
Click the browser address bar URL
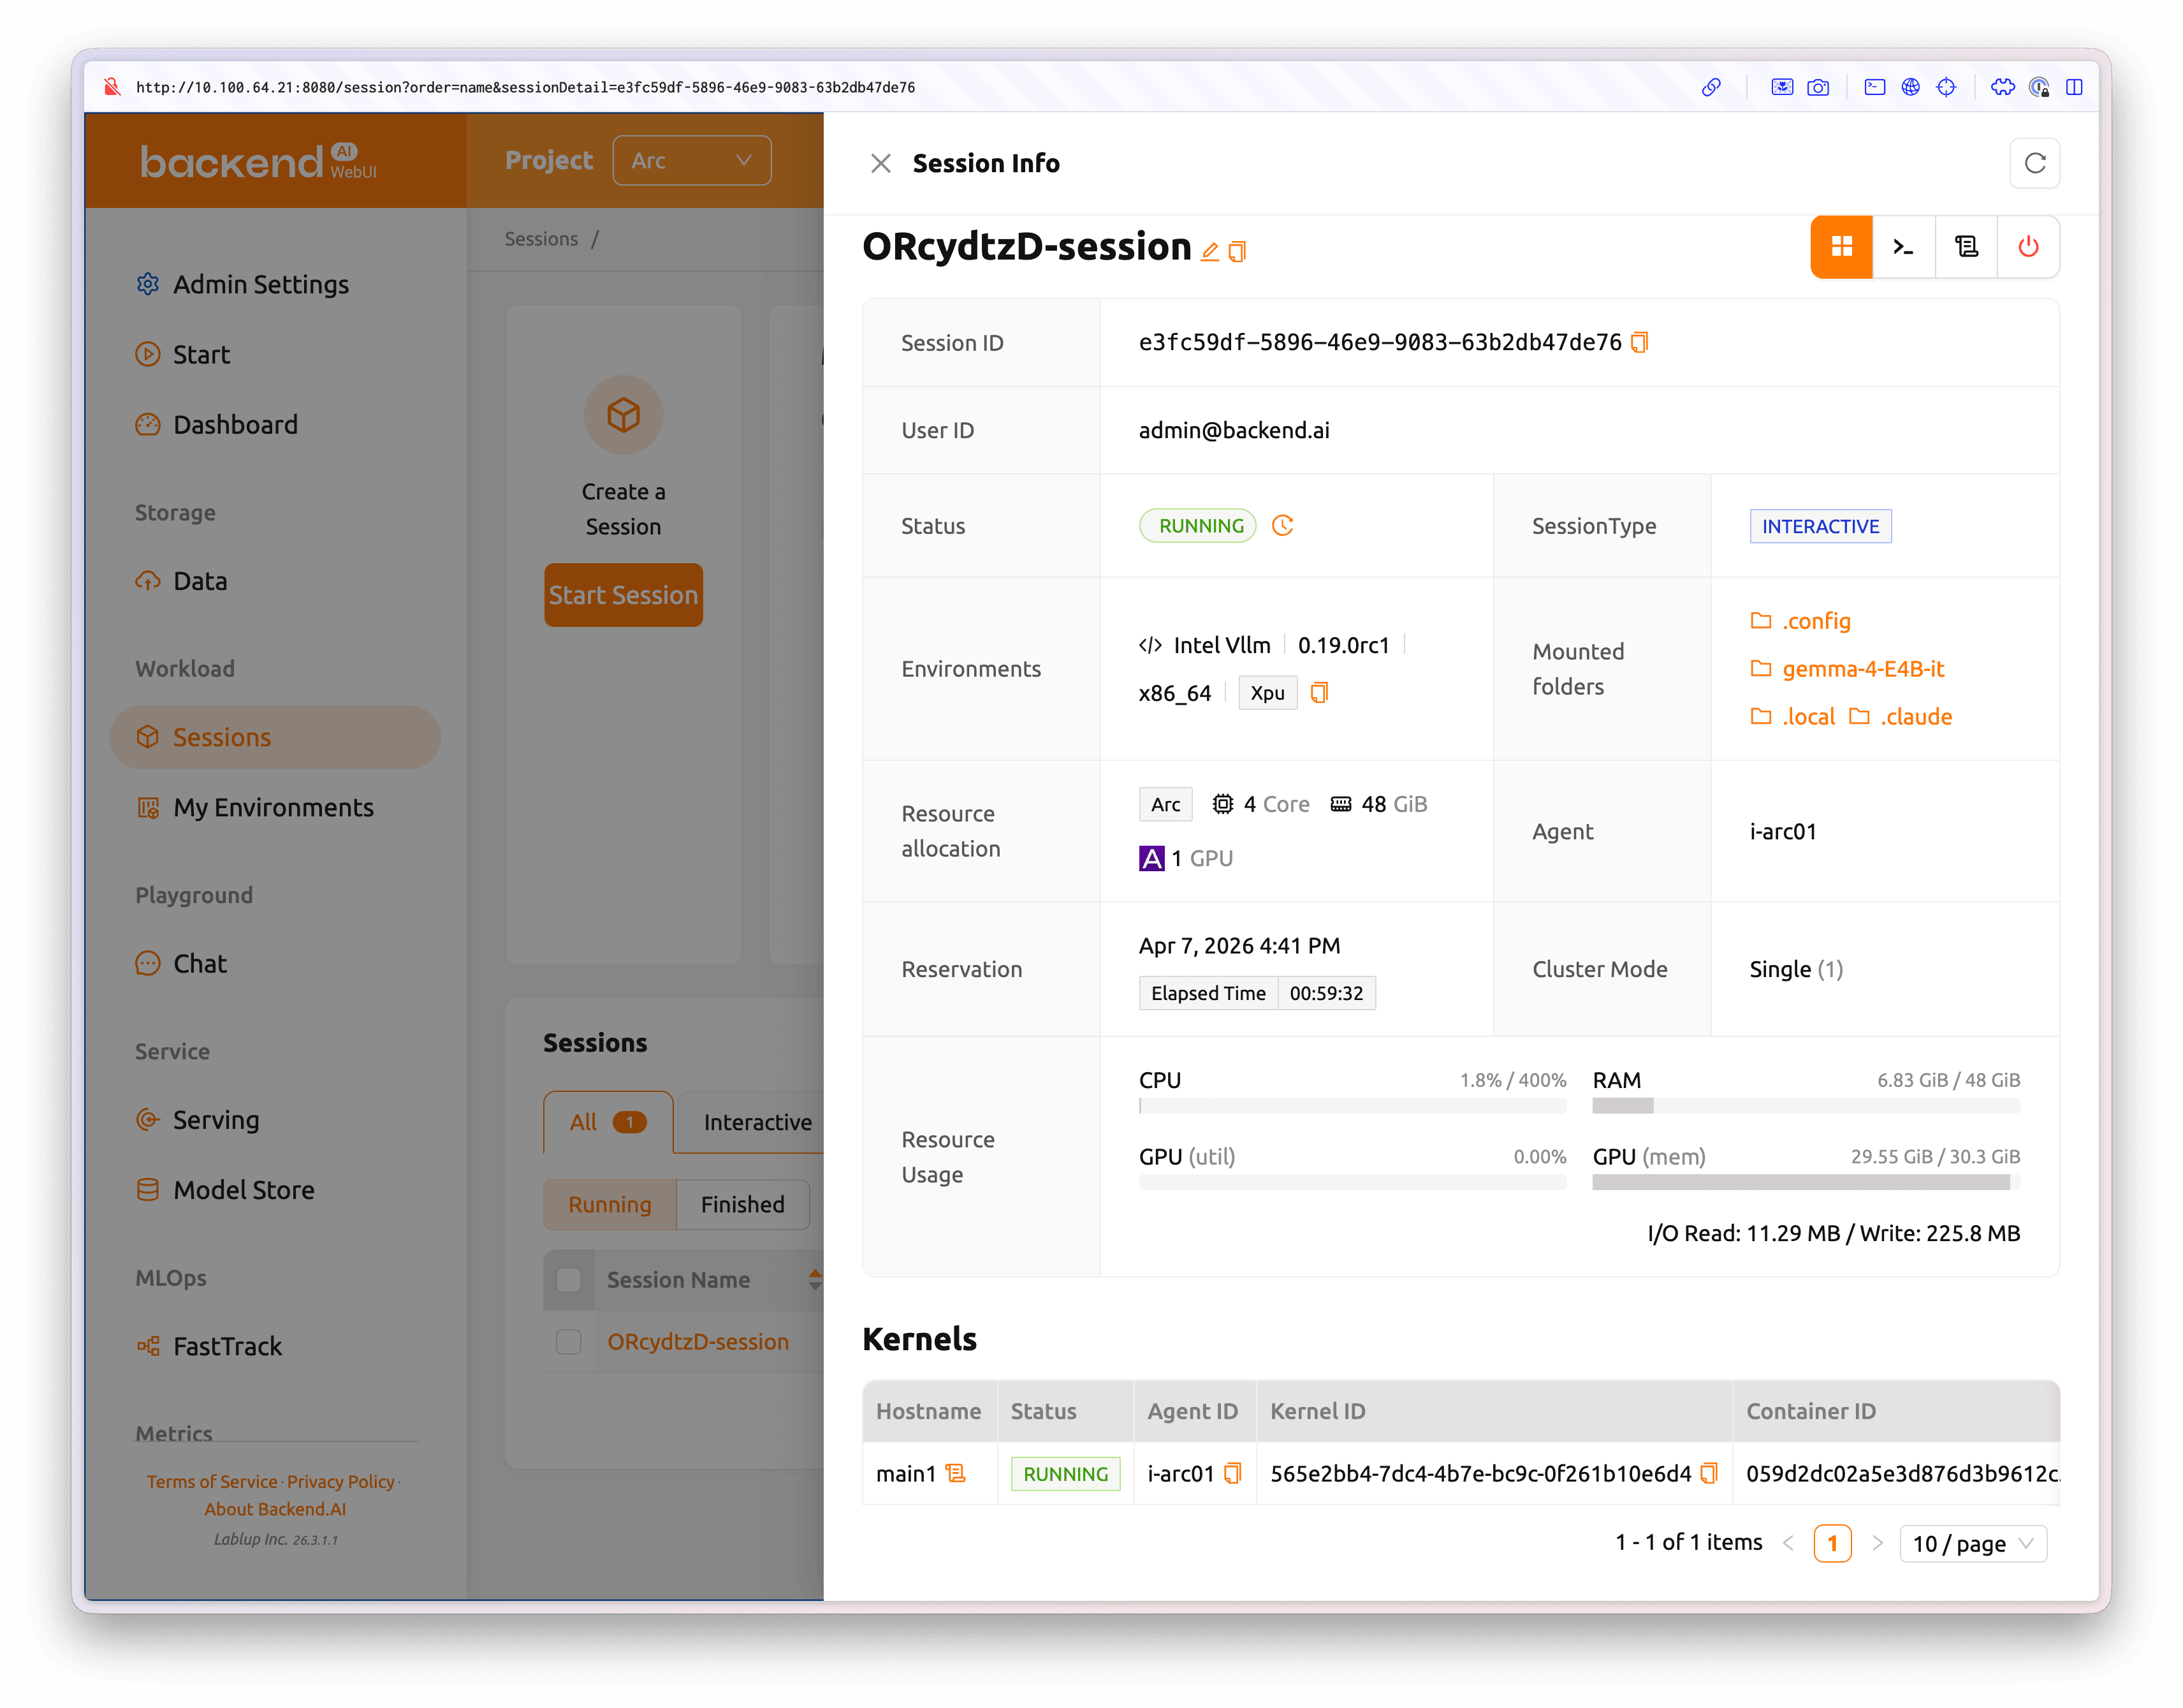pyautogui.click(x=526, y=87)
